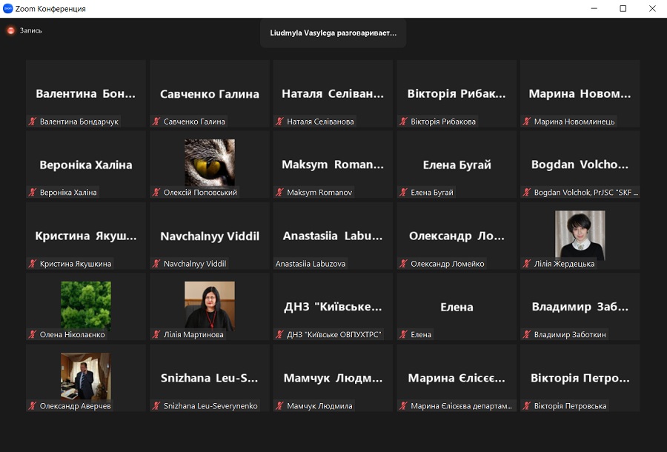Click the muted mic icon for ДНЗ "Київське ОВПУХТРС"
Screen dimensions: 667x452
click(x=279, y=335)
